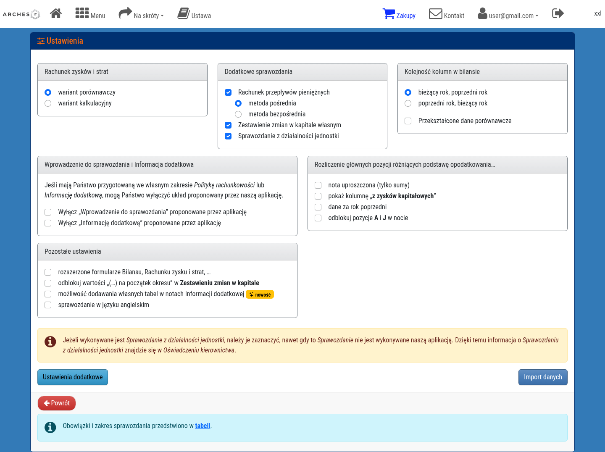Click the logout arrow icon

pyautogui.click(x=558, y=13)
